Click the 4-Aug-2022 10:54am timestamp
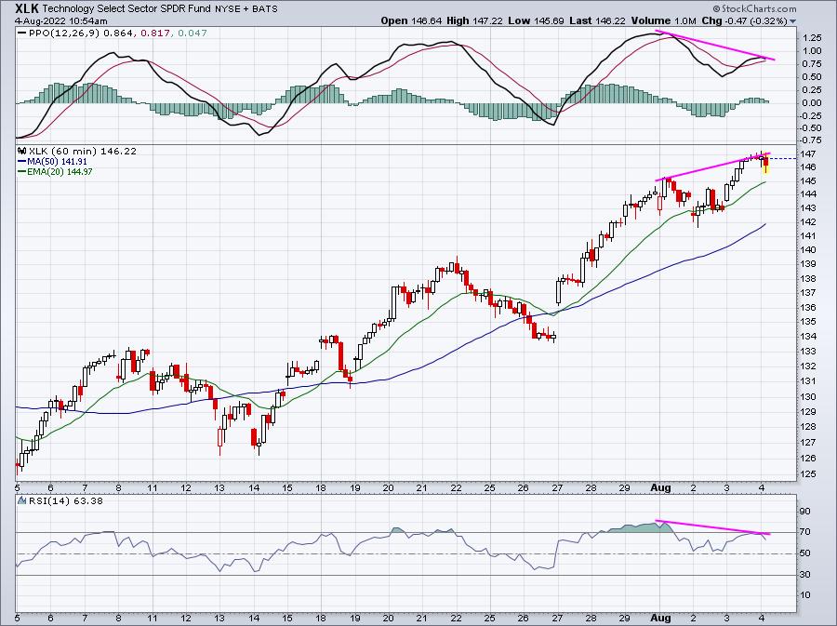Viewport: 837px width, 626px height. tap(61, 21)
